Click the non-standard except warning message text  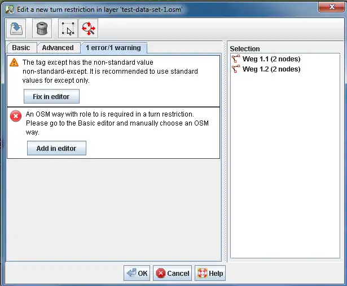[x=110, y=71]
